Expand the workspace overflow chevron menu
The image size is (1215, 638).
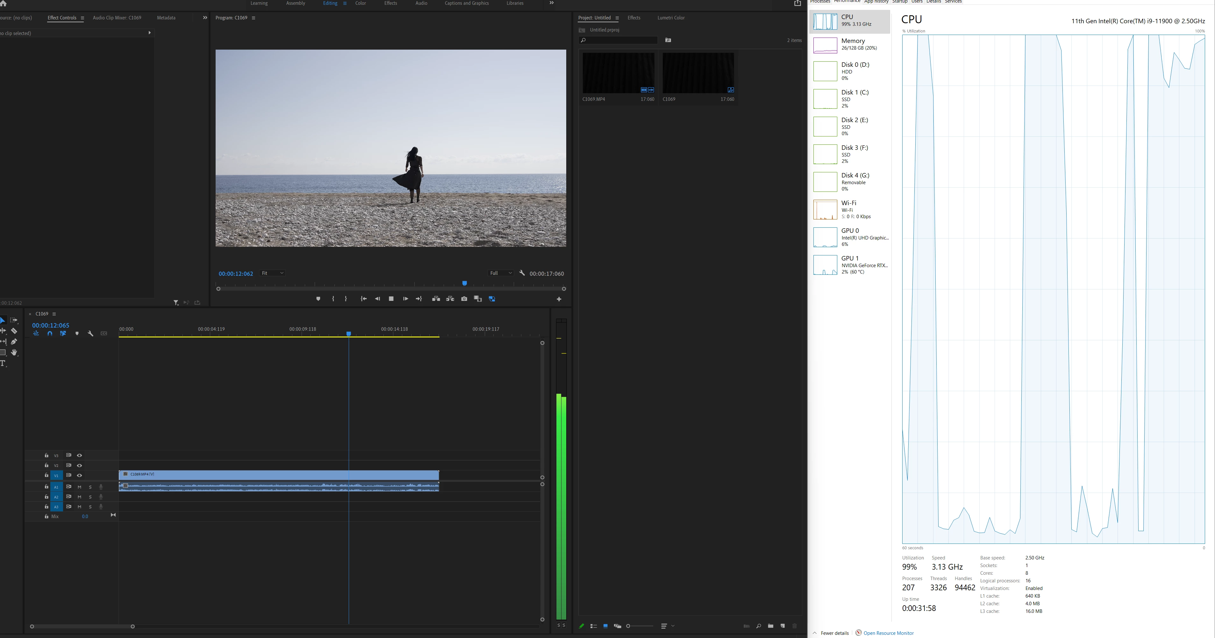(x=551, y=3)
